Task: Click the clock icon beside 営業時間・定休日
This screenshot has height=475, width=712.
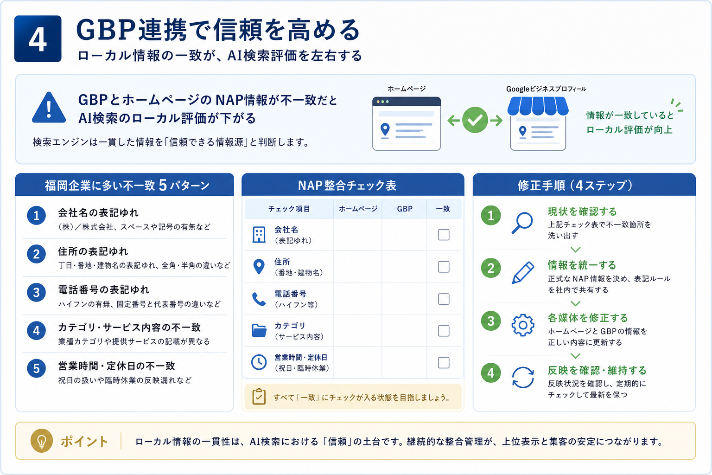Action: click(259, 362)
